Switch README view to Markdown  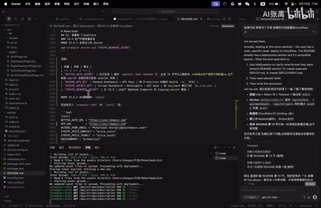[228, 26]
